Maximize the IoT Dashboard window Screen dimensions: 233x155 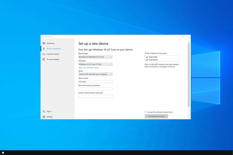183,37
